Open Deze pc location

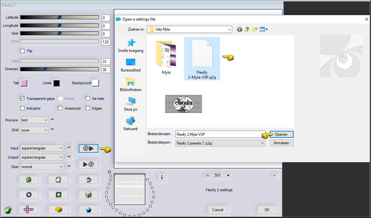click(x=131, y=104)
